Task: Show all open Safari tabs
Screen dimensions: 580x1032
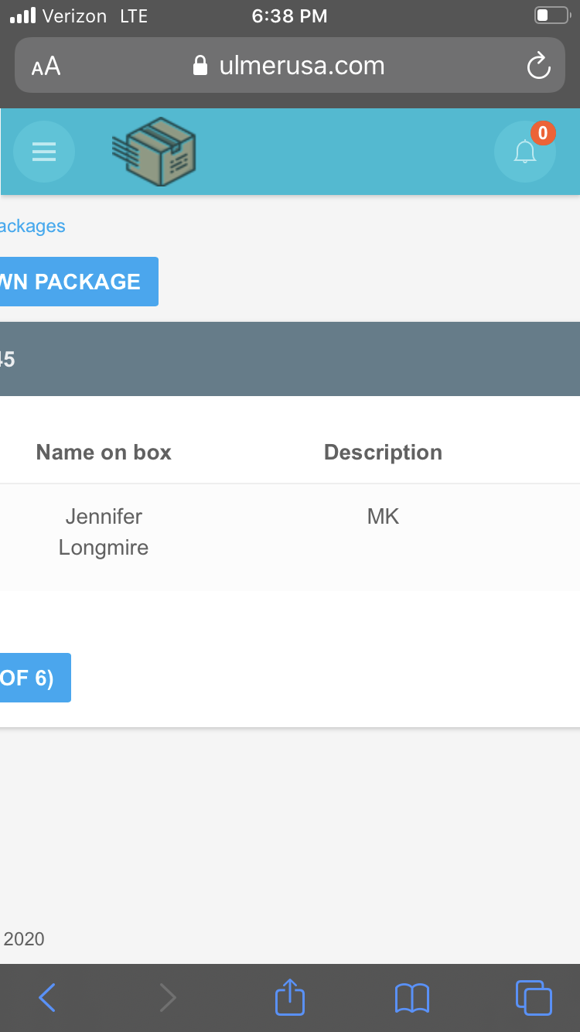Action: [534, 997]
